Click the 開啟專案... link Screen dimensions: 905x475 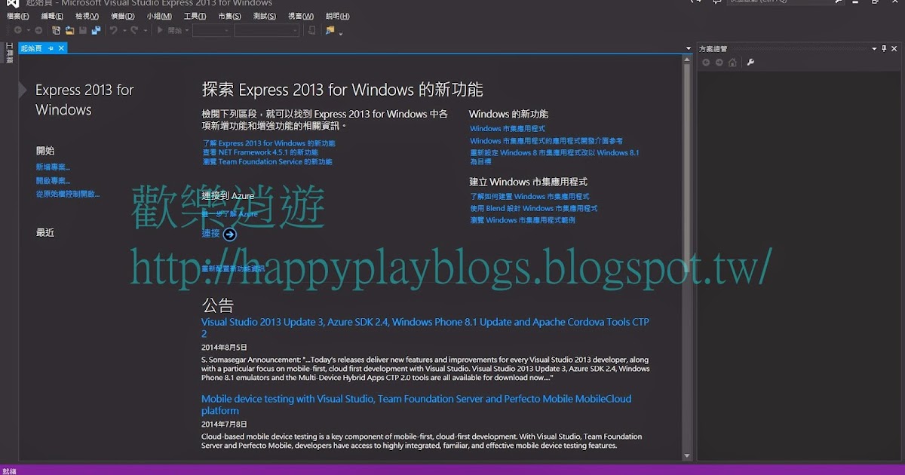click(x=53, y=181)
